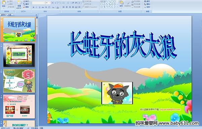Open the Arrange dropdown button
Image resolution: width=202 pixels, height=129 pixels.
click(x=121, y=4)
